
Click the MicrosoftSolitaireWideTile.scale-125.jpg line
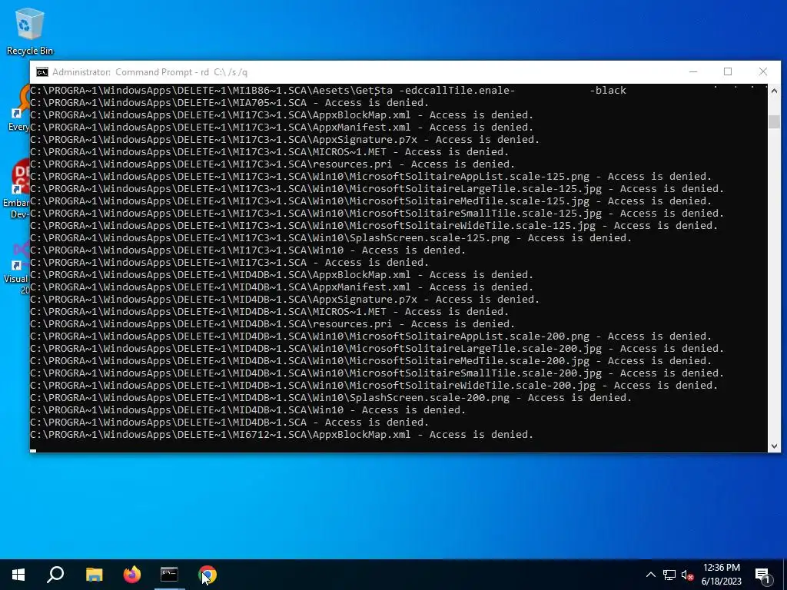pyautogui.click(x=374, y=226)
